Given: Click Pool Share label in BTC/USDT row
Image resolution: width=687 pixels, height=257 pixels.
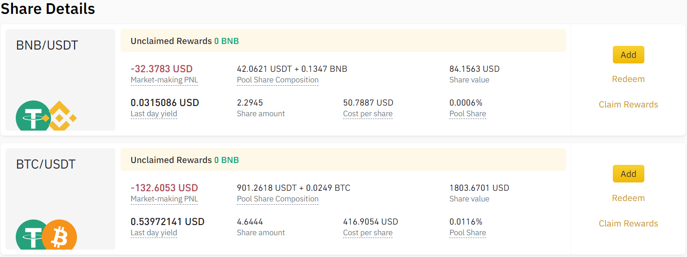Looking at the screenshot, I should pos(468,233).
